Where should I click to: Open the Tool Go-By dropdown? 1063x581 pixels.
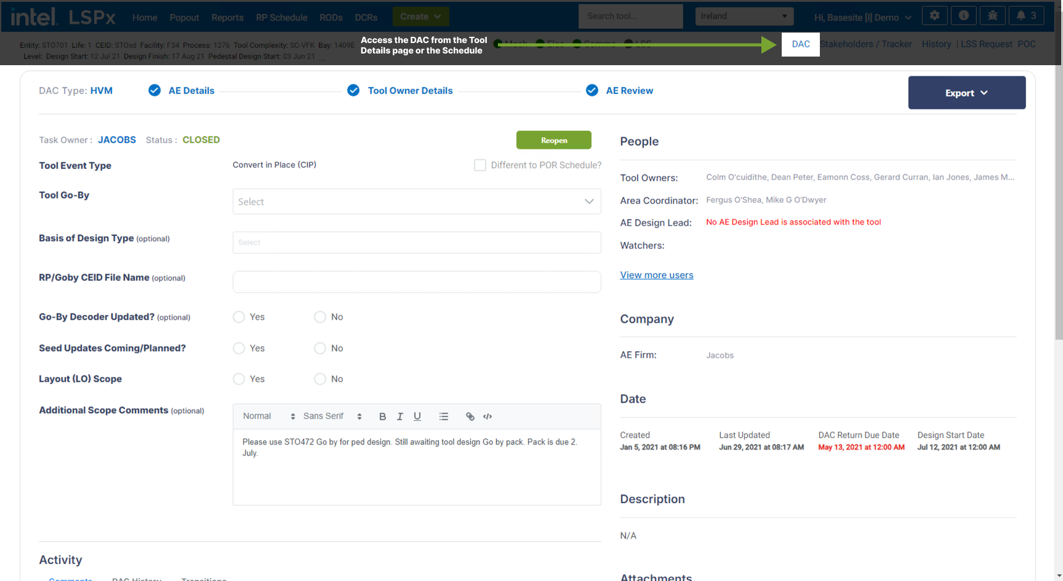coord(416,202)
